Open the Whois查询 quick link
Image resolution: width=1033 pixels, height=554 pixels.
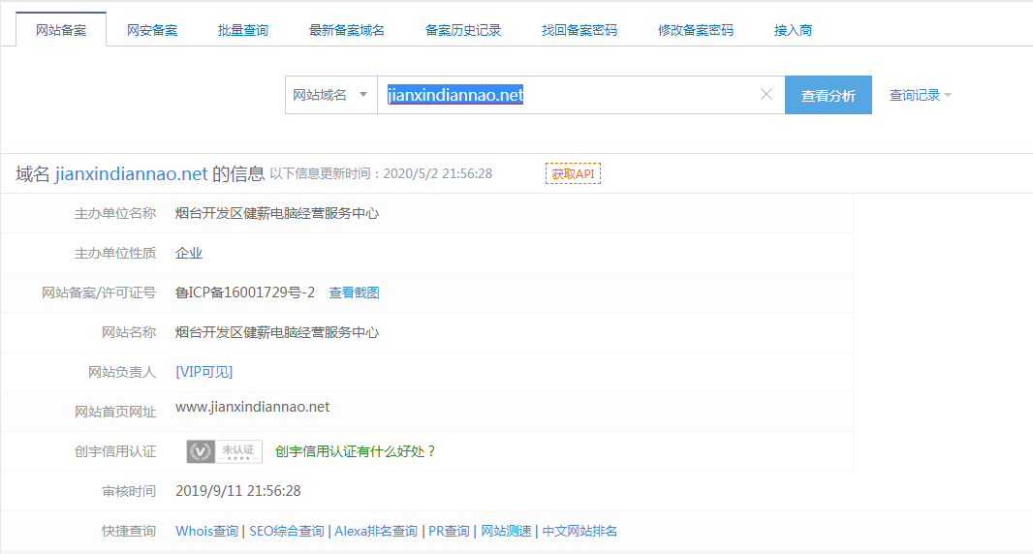click(x=206, y=531)
